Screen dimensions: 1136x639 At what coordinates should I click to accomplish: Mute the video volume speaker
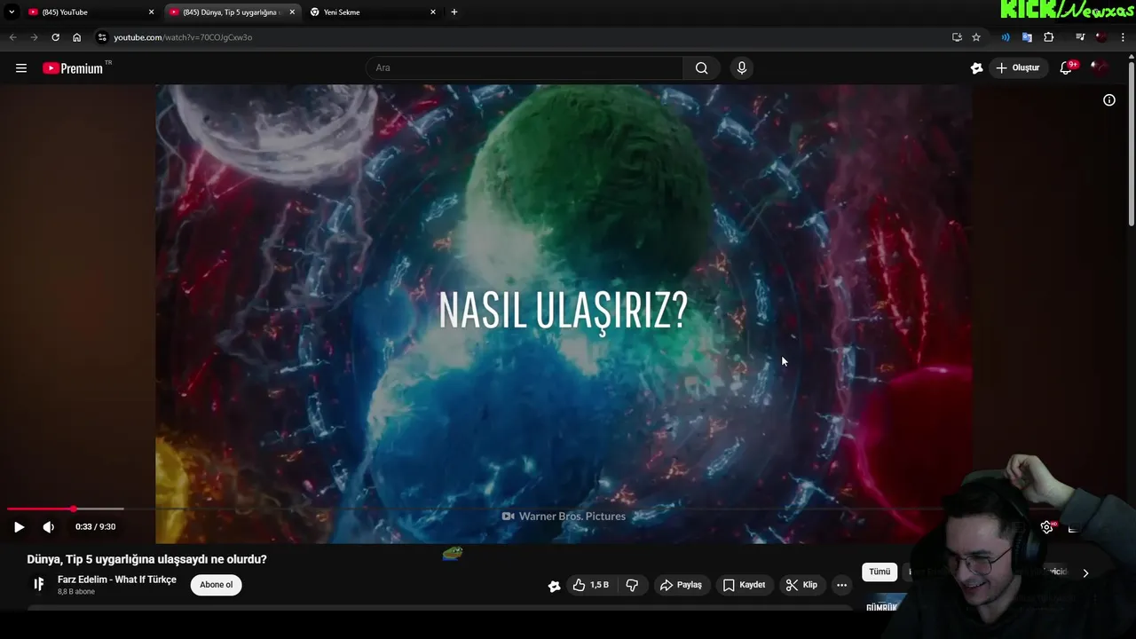pos(49,527)
